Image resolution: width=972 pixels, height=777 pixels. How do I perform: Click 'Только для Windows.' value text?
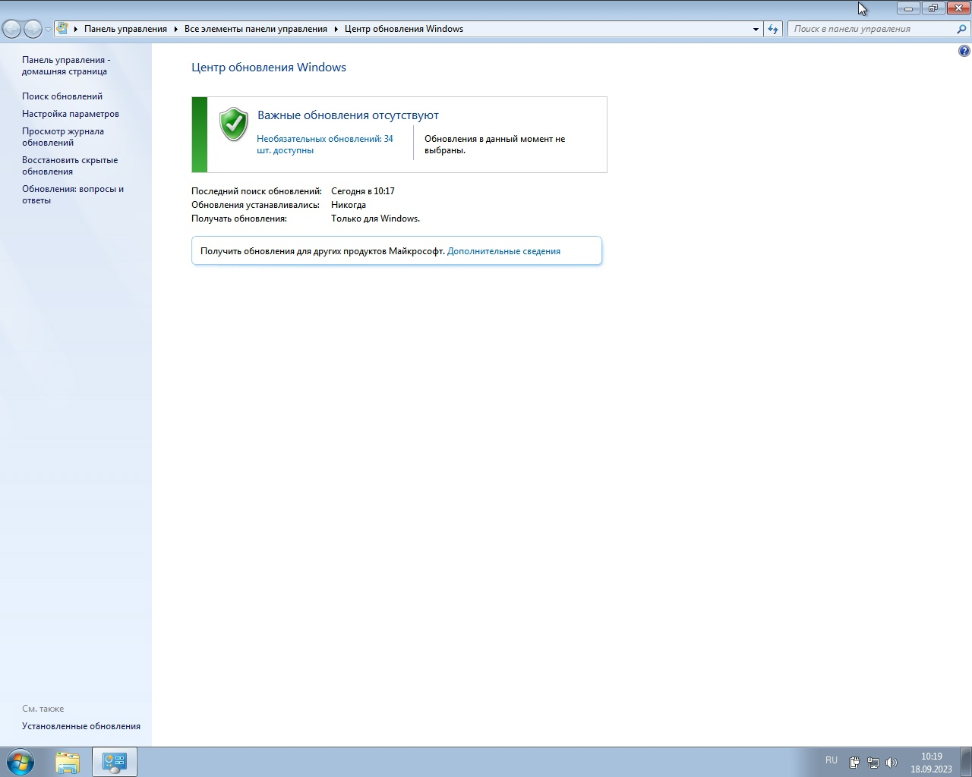coord(375,219)
